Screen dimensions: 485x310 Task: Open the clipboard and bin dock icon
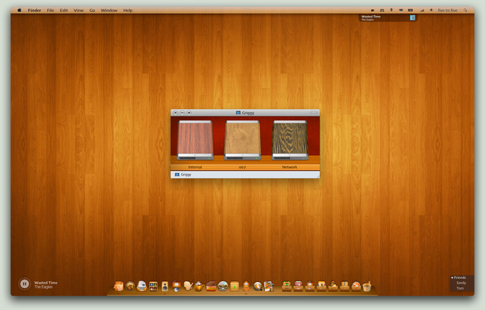coord(269,287)
